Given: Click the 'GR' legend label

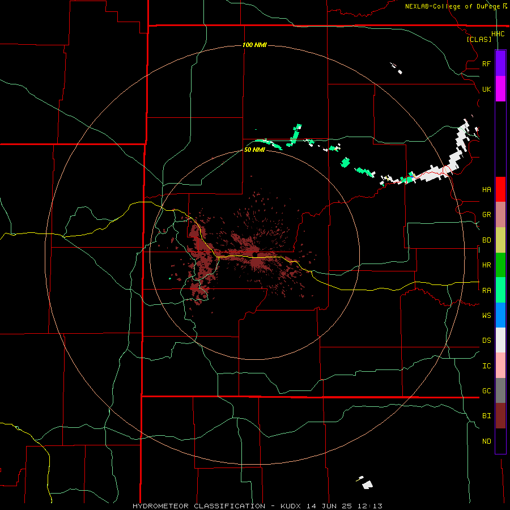Looking at the screenshot, I should click(x=486, y=215).
